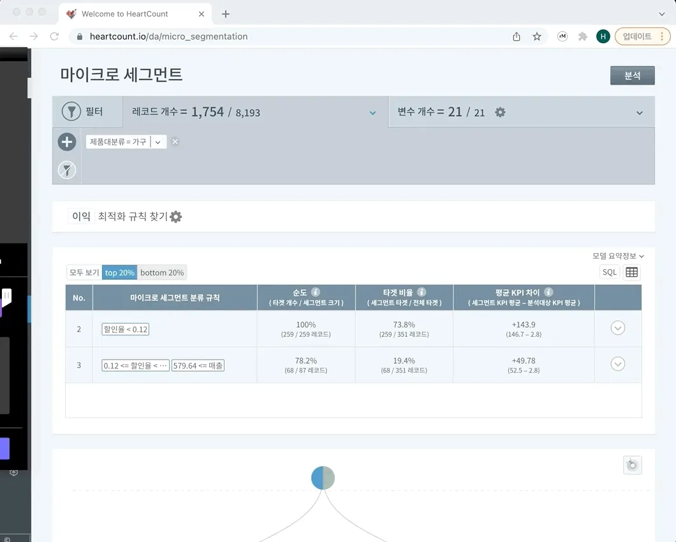The width and height of the screenshot is (676, 542).
Task: Switch to bottom 20% tab
Action: pos(162,272)
